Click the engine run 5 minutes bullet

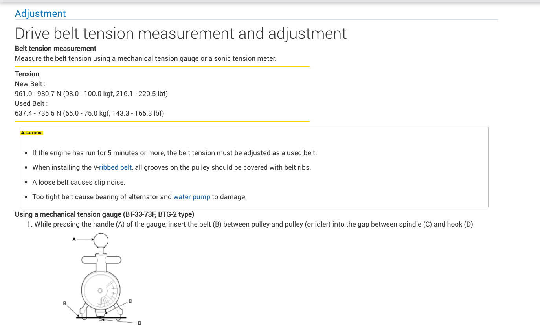(174, 153)
